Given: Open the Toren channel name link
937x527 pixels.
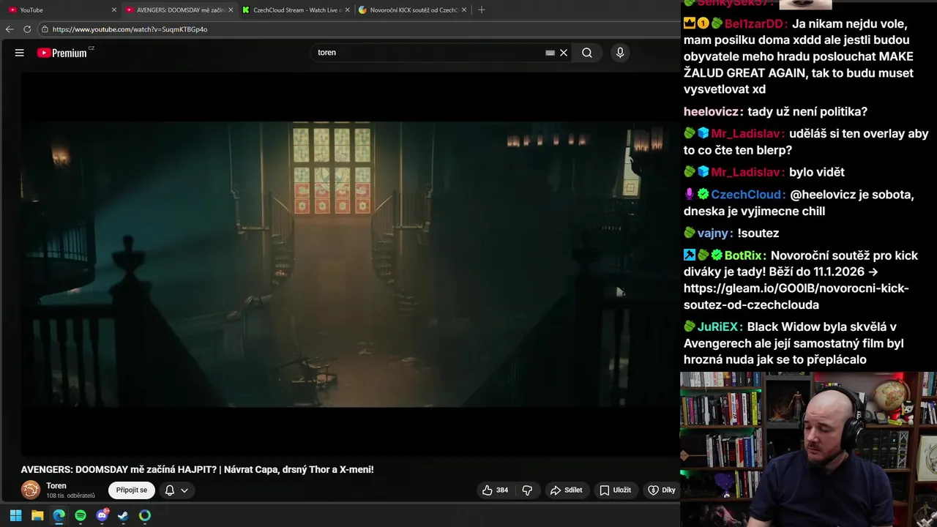Looking at the screenshot, I should (56, 486).
